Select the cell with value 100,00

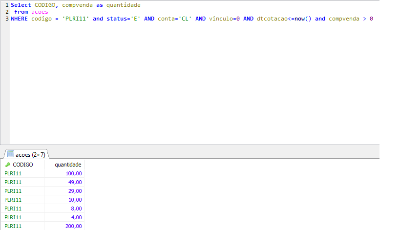pos(64,173)
